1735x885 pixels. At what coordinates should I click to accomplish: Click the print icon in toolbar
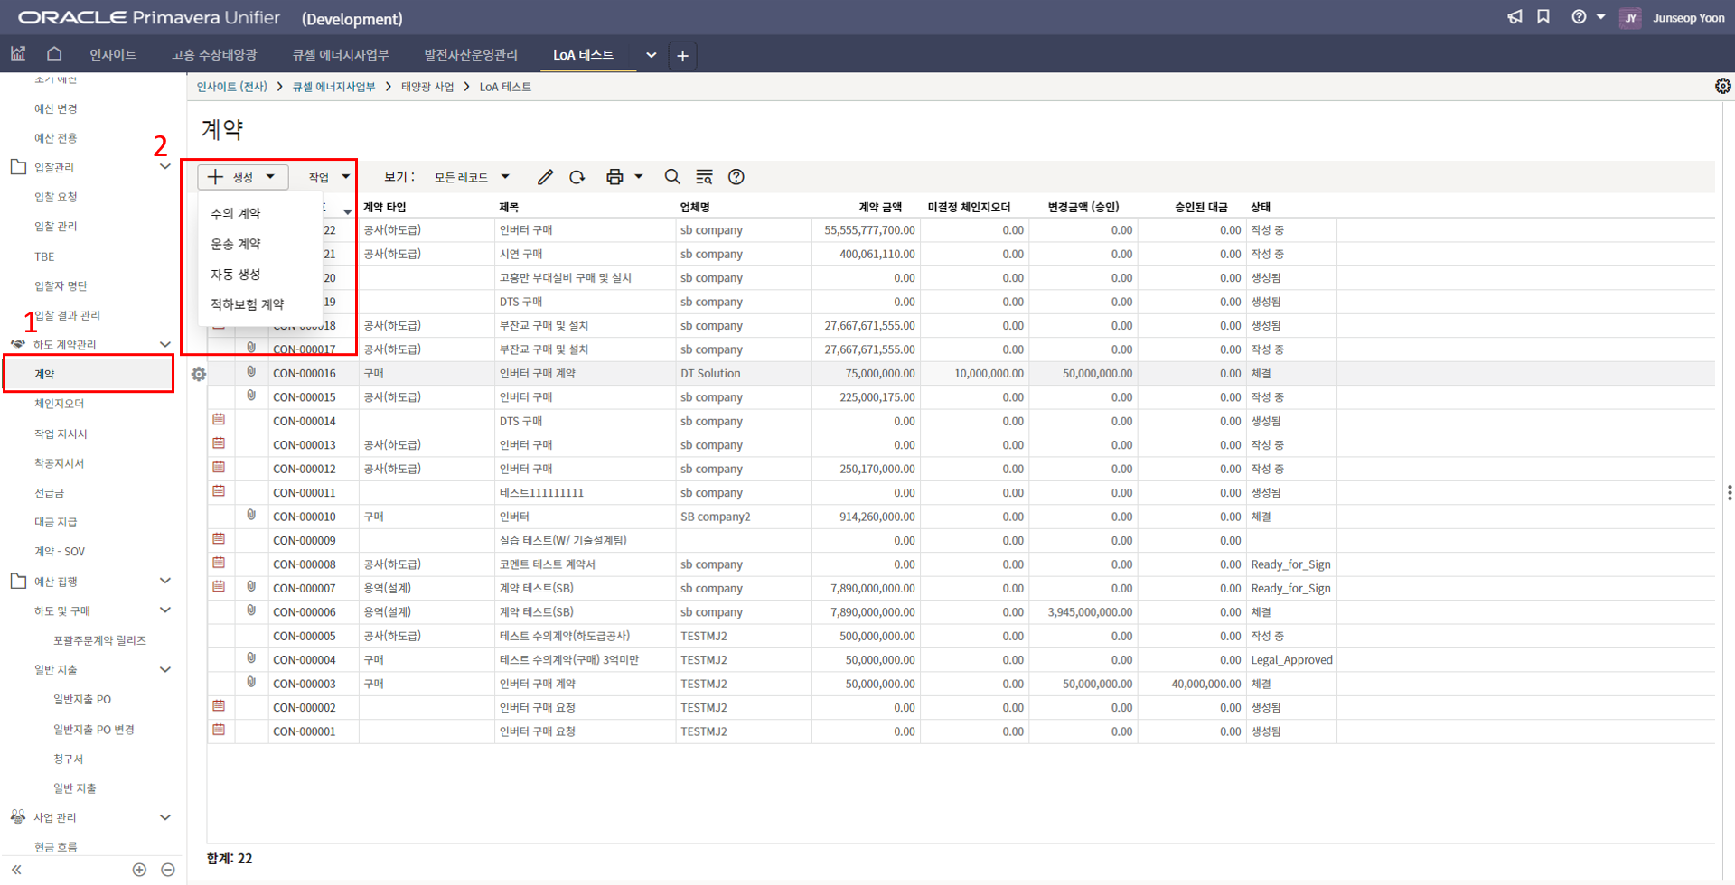click(x=614, y=177)
